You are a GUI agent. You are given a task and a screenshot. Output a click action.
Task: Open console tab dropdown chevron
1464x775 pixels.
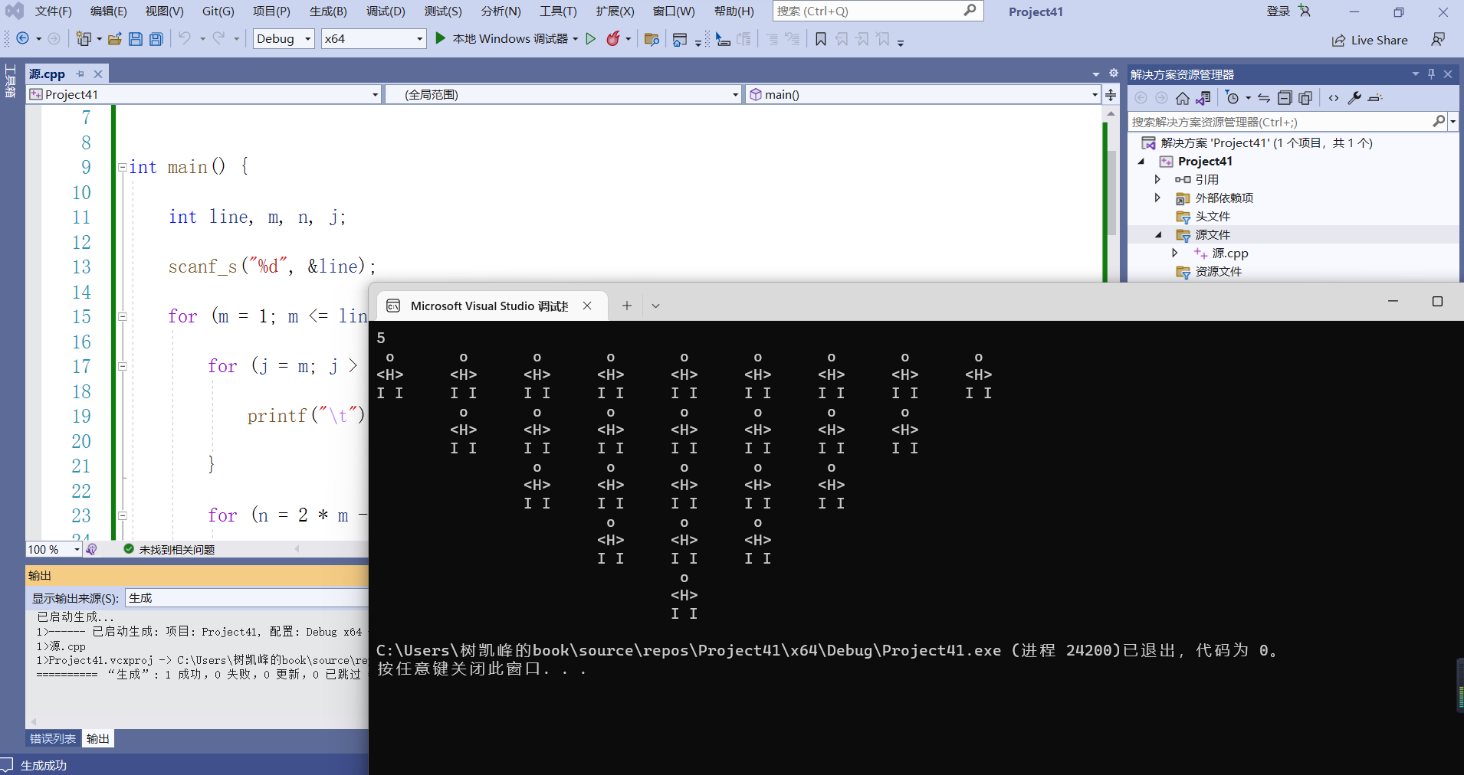(x=655, y=306)
